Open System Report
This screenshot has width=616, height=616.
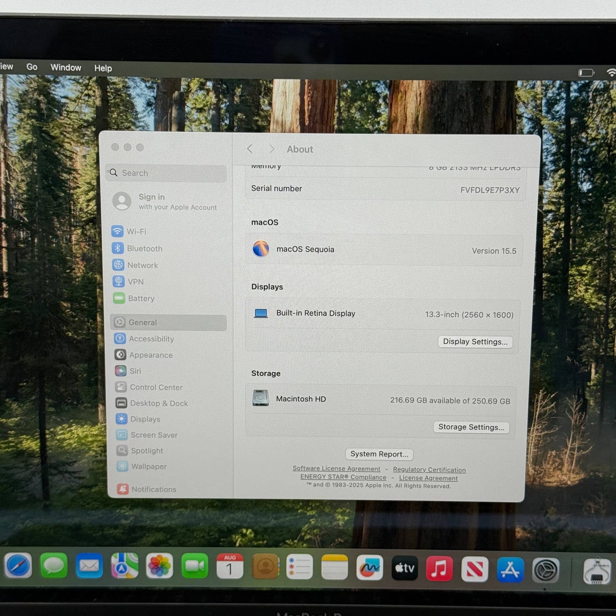click(x=379, y=454)
